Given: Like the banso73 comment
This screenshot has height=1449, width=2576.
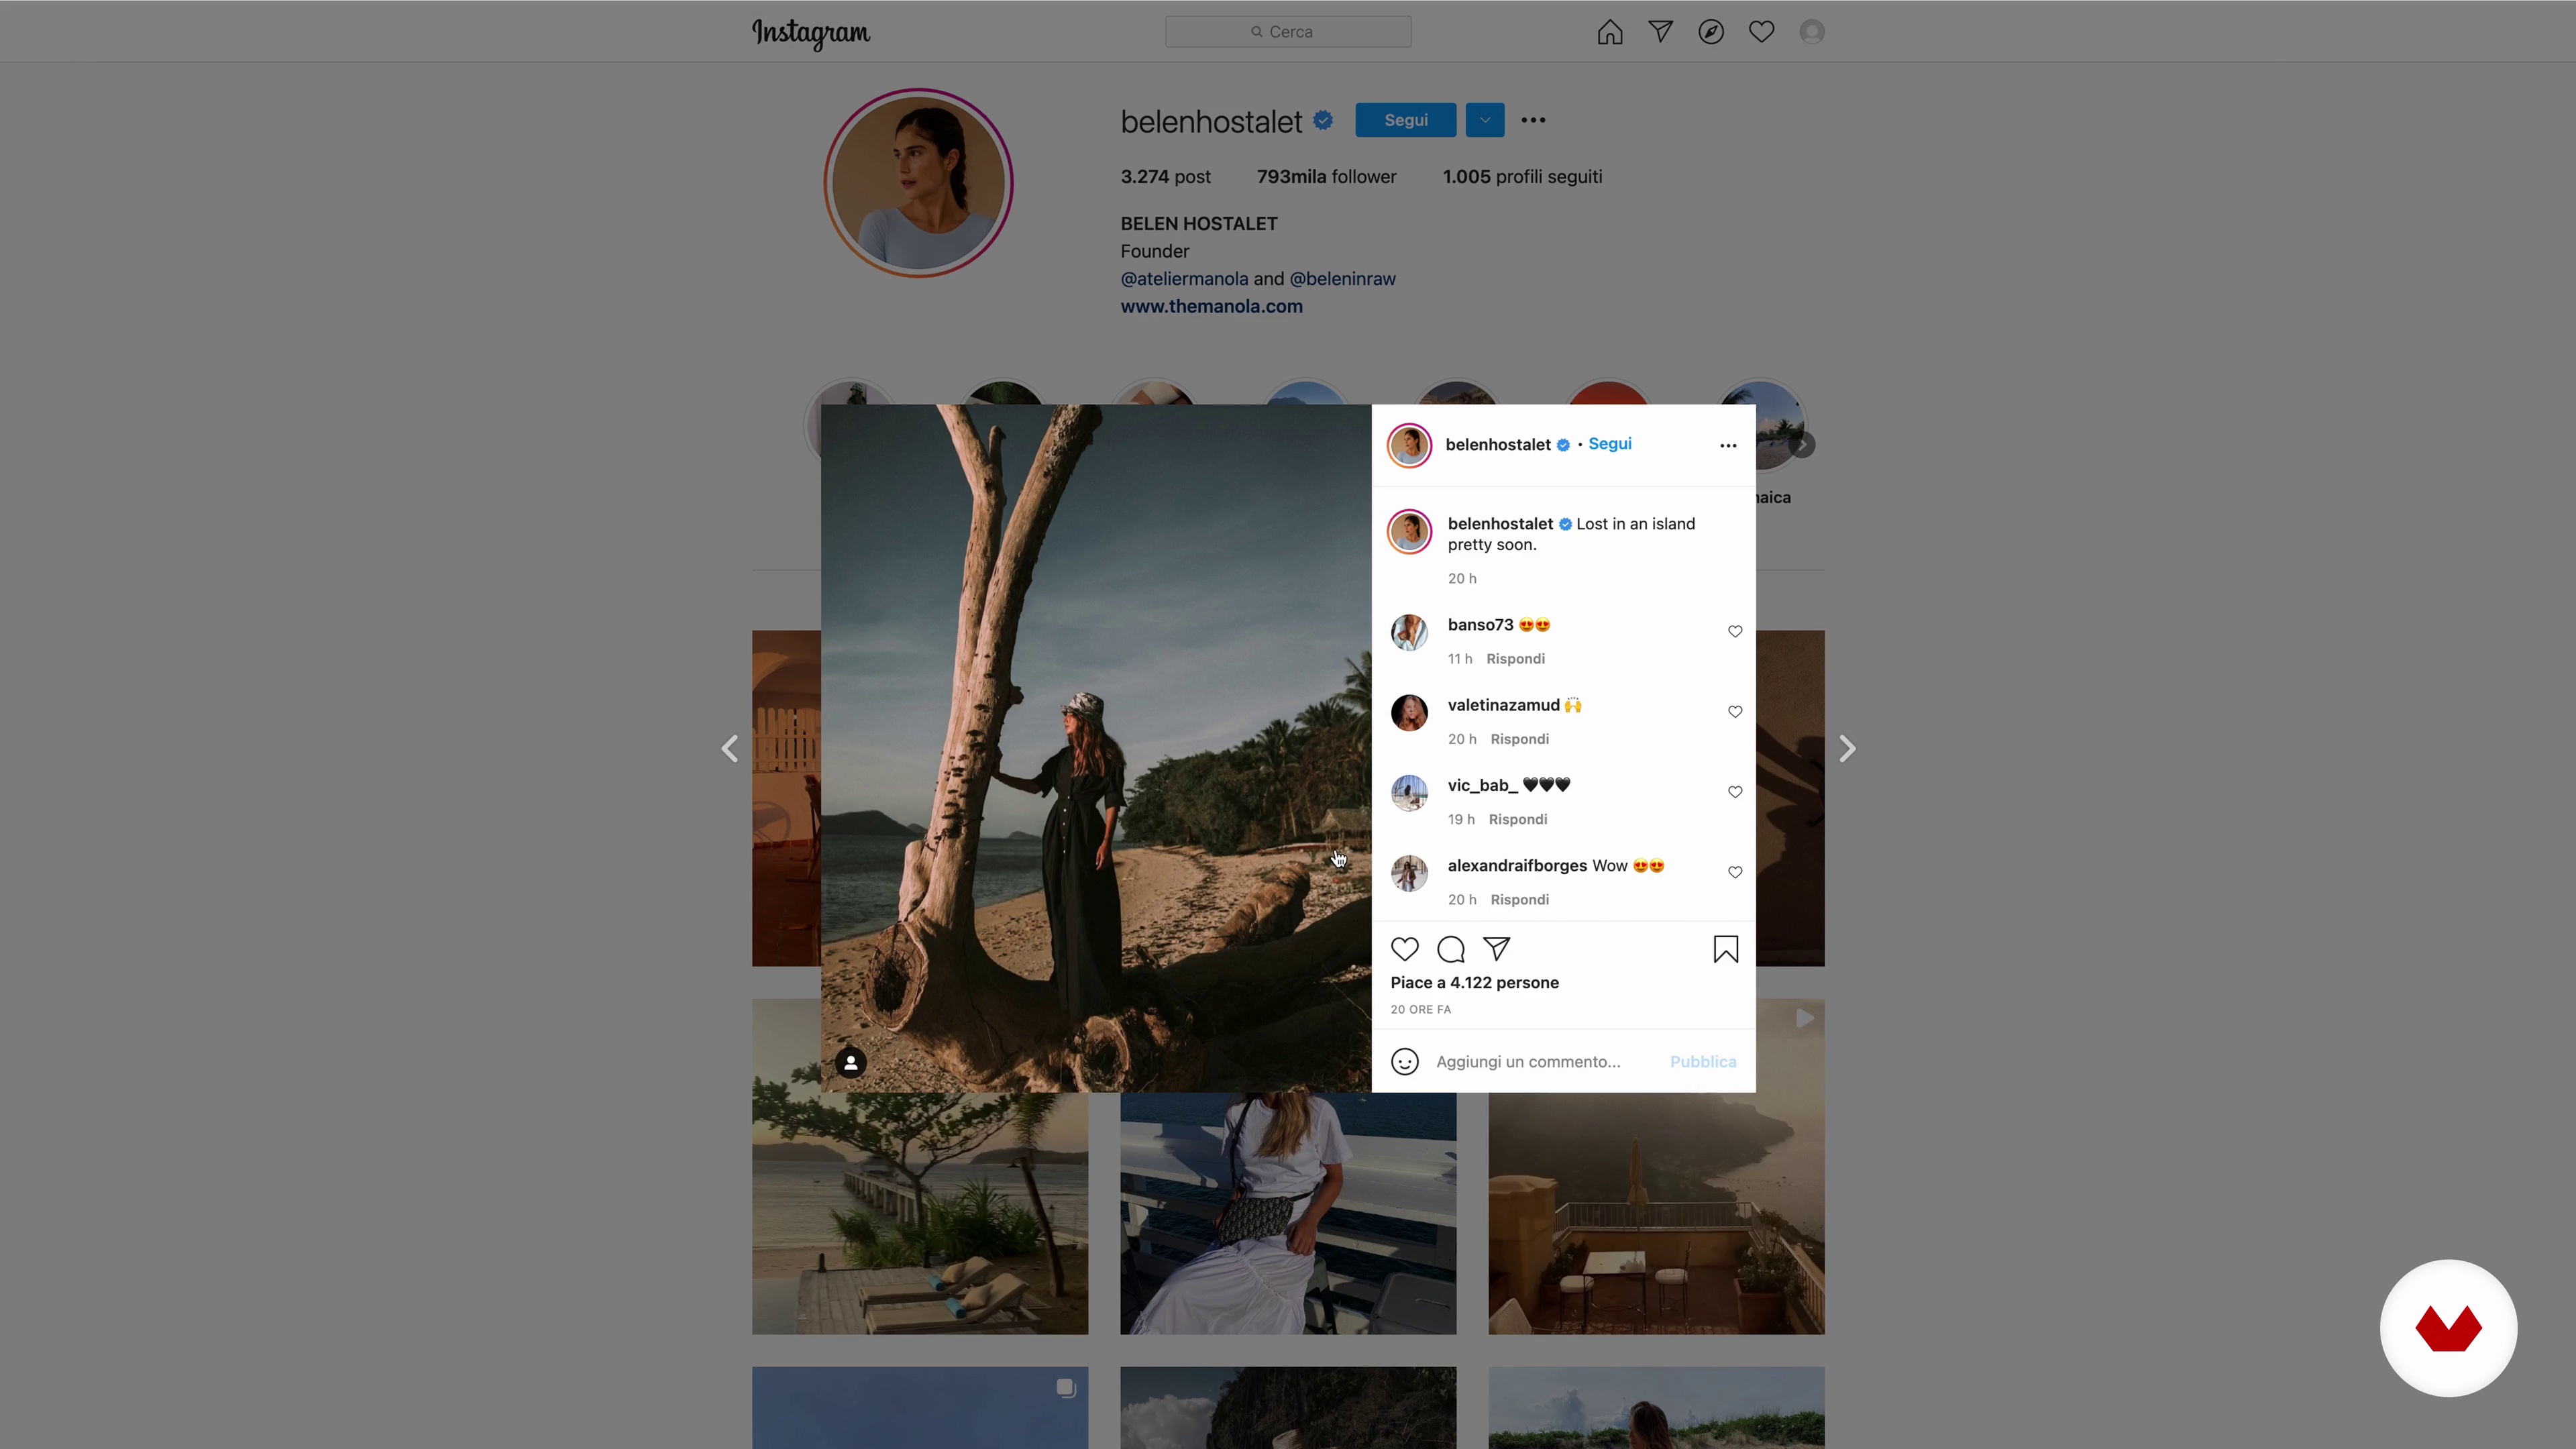Looking at the screenshot, I should tap(1734, 632).
